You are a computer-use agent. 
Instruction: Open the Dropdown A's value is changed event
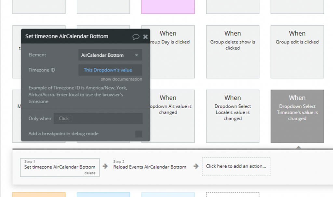[x=172, y=116]
